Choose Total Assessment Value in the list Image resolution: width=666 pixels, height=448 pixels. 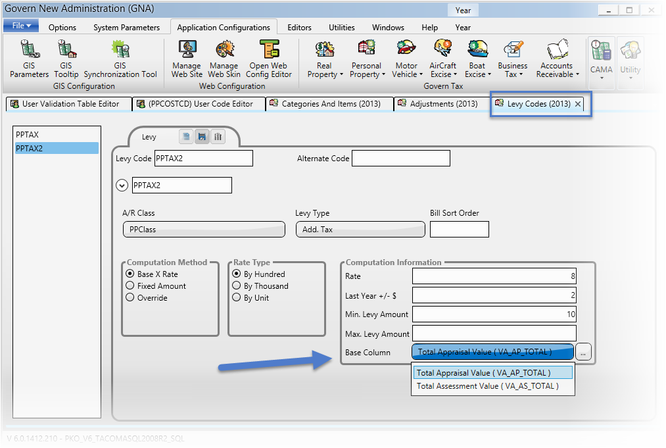coord(487,386)
